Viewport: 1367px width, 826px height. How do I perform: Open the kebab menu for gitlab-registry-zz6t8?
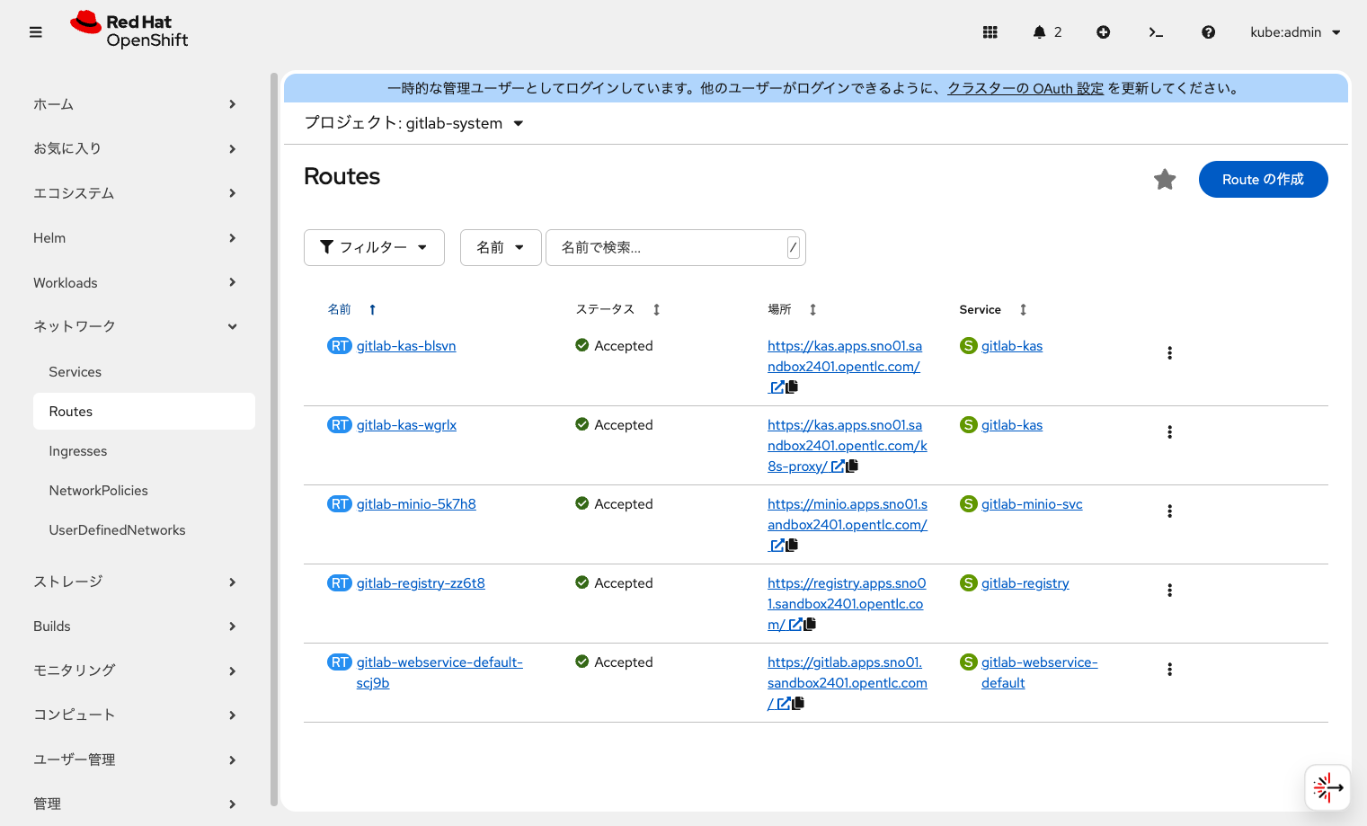click(x=1169, y=590)
